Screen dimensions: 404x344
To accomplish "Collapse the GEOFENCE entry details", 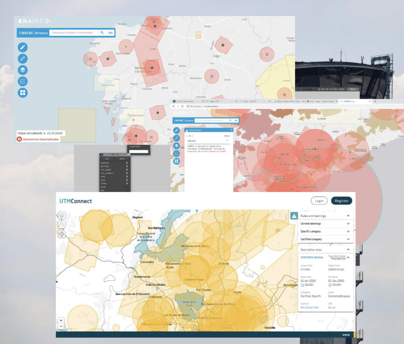I will pyautogui.click(x=348, y=258).
